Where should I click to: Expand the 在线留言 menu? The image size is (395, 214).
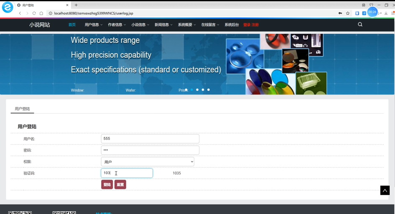(210, 25)
